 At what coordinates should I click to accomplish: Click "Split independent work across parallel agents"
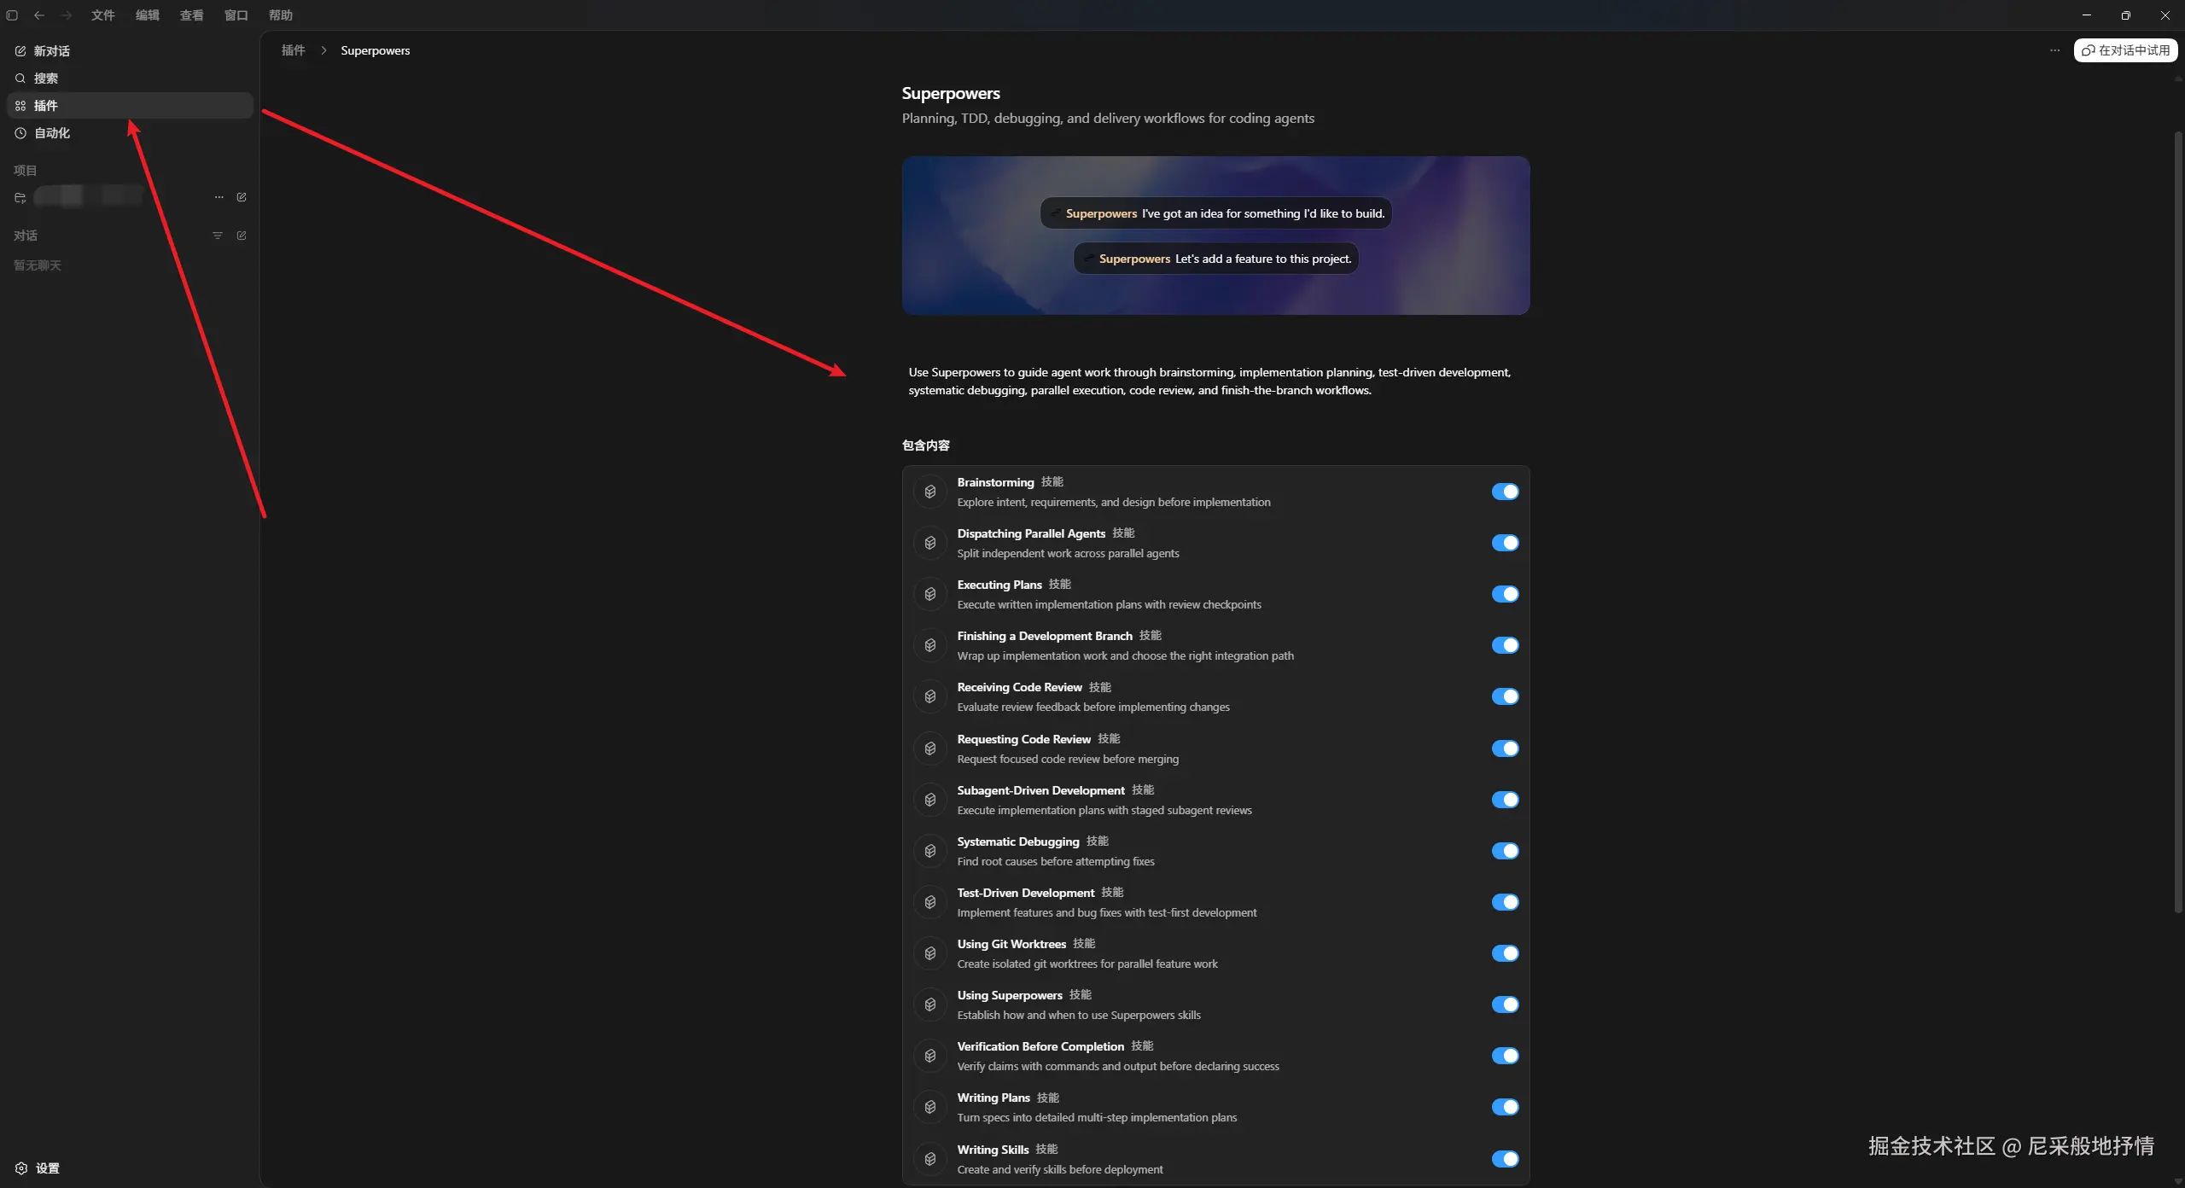point(1069,553)
